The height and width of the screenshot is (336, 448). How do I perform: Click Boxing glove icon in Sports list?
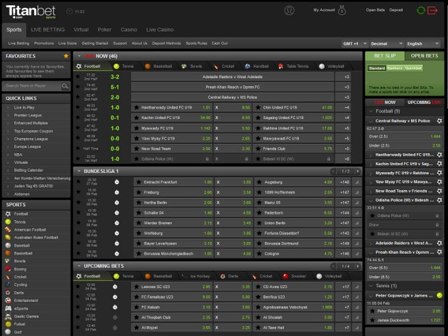(8, 269)
